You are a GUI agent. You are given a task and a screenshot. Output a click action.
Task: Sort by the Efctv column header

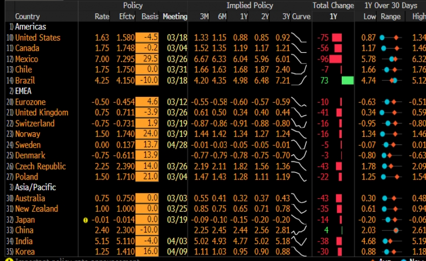(127, 16)
